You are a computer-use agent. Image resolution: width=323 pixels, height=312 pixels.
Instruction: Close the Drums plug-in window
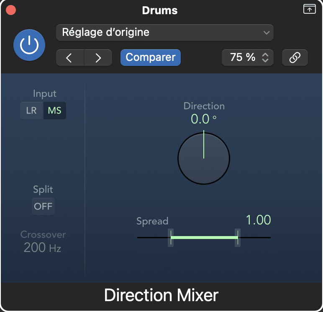click(x=11, y=10)
